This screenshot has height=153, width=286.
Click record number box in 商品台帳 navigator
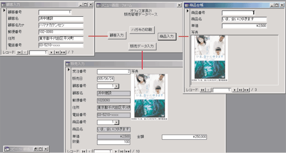point(222,90)
